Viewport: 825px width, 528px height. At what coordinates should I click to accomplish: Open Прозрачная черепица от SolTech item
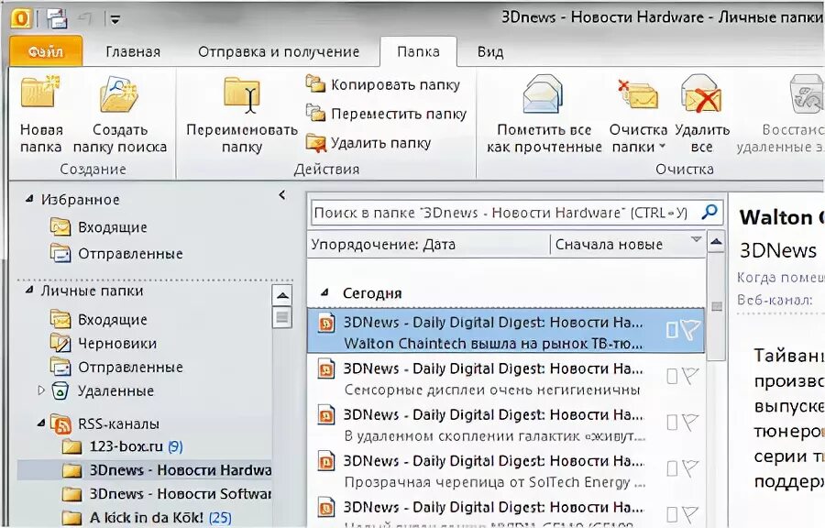(x=505, y=470)
